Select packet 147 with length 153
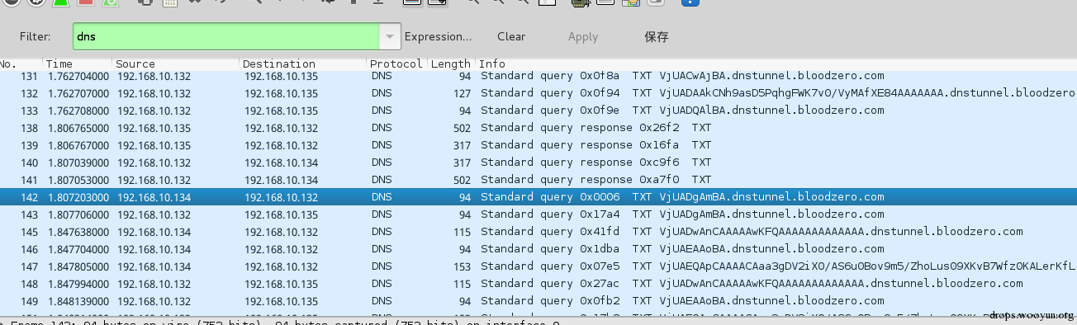 [538, 266]
